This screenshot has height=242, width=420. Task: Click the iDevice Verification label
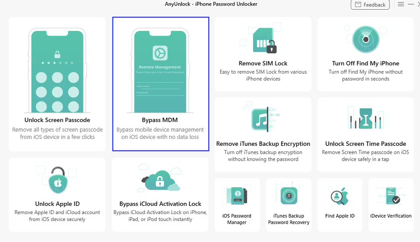(391, 216)
